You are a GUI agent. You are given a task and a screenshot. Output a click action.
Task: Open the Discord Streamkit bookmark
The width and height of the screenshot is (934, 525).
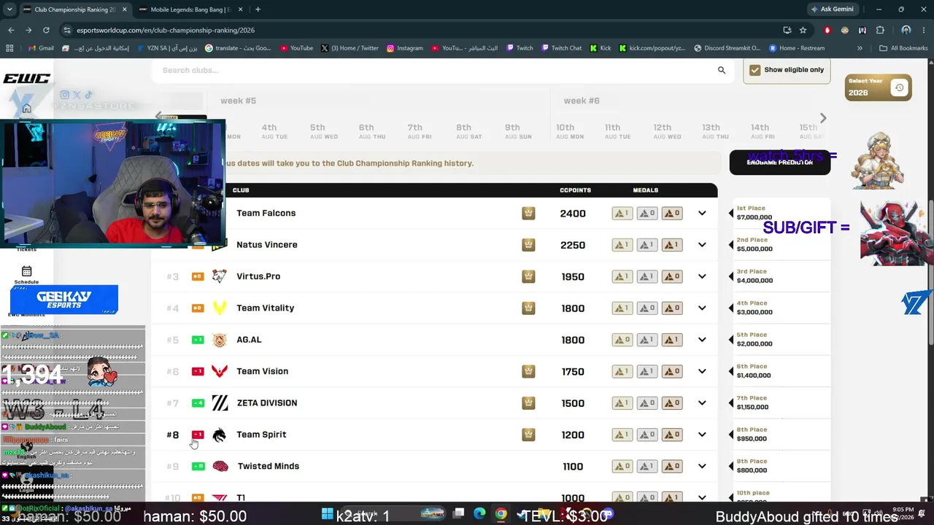click(x=727, y=48)
